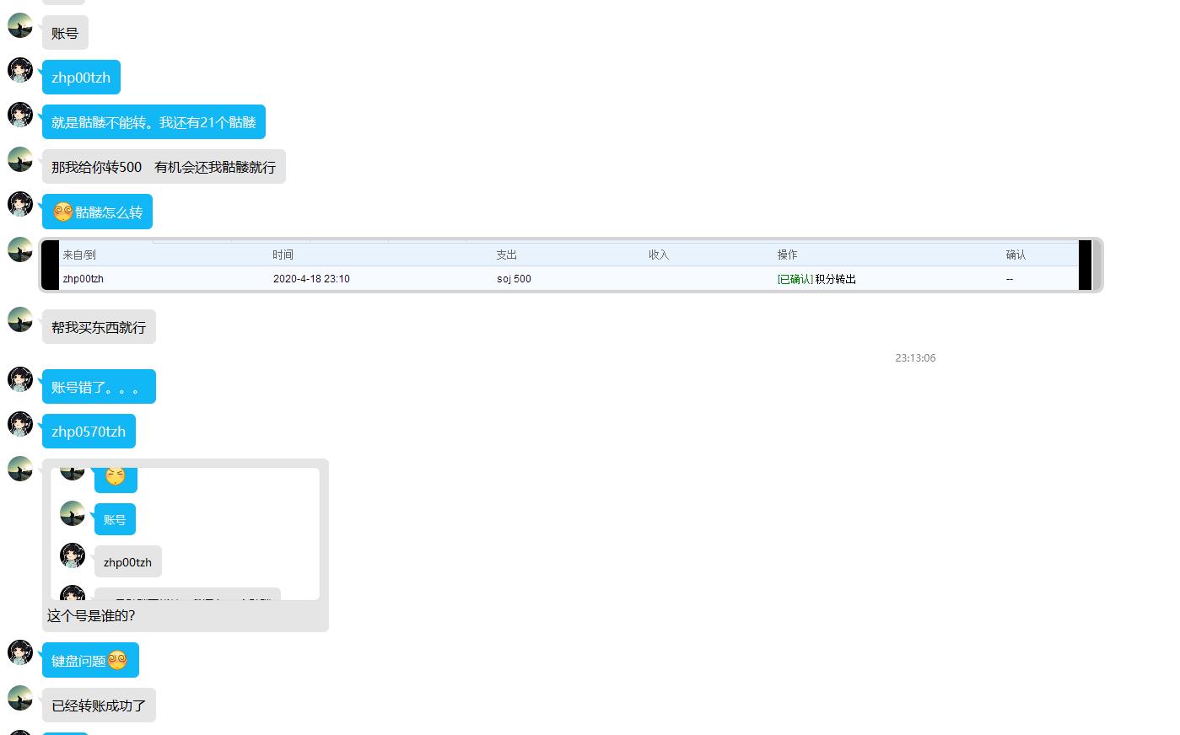Open quoted chat screenshot above "这个号是谁的?"
Screen dimensions: 1180x735
185,533
